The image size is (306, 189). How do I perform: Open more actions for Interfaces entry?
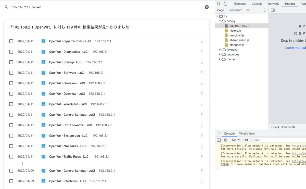click(x=202, y=181)
